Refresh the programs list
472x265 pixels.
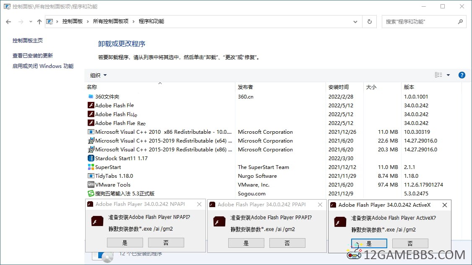click(x=370, y=22)
